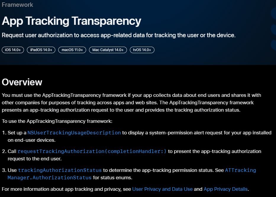Click the tvOS 14.0+ platform badge
The height and width of the screenshot is (197, 276).
click(142, 50)
